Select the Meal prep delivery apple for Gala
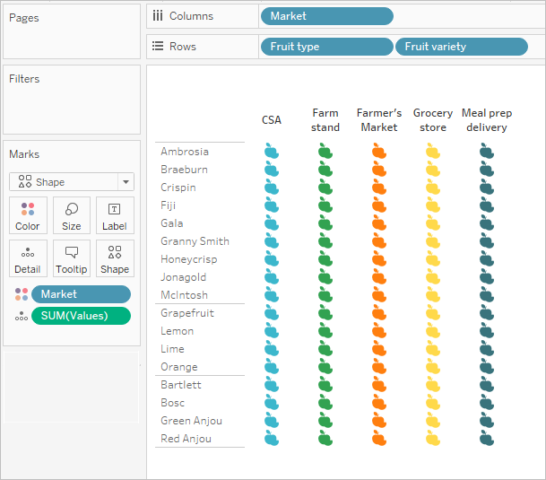This screenshot has width=546, height=480. click(x=487, y=223)
